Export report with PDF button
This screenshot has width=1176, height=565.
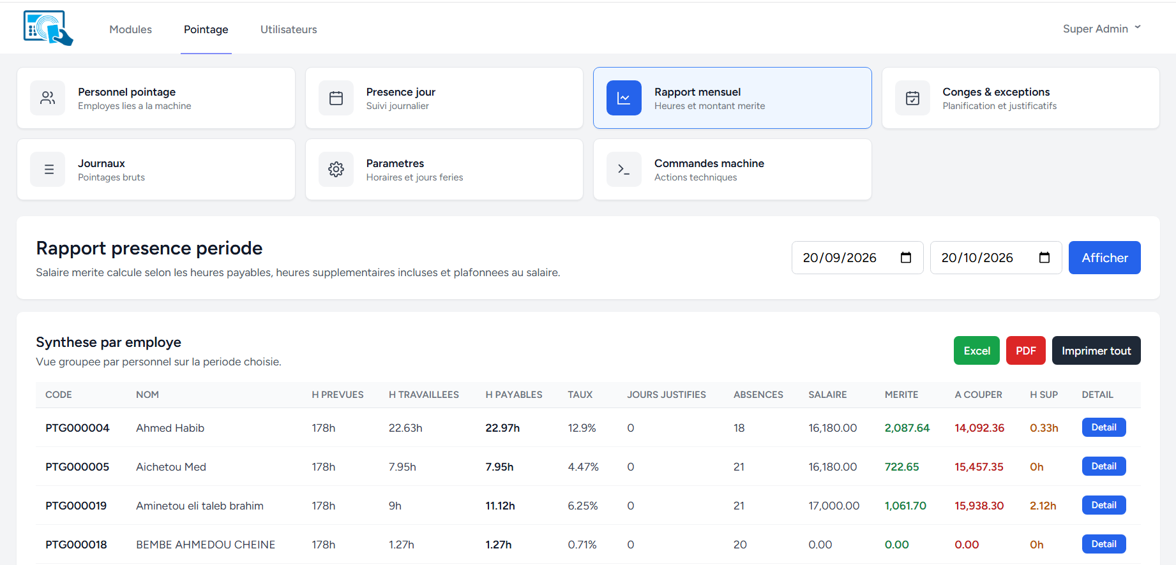1025,351
